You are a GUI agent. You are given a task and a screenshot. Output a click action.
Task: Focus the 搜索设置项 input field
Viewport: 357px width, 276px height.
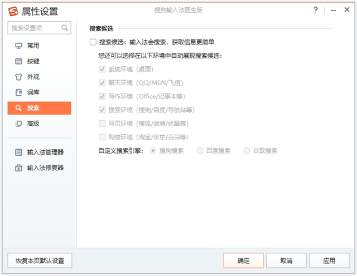click(40, 28)
